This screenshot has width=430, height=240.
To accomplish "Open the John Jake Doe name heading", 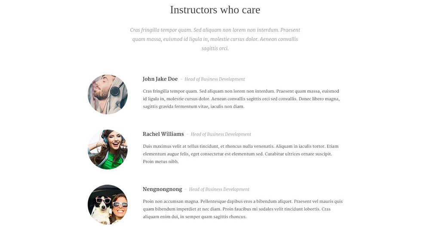I will (x=160, y=79).
